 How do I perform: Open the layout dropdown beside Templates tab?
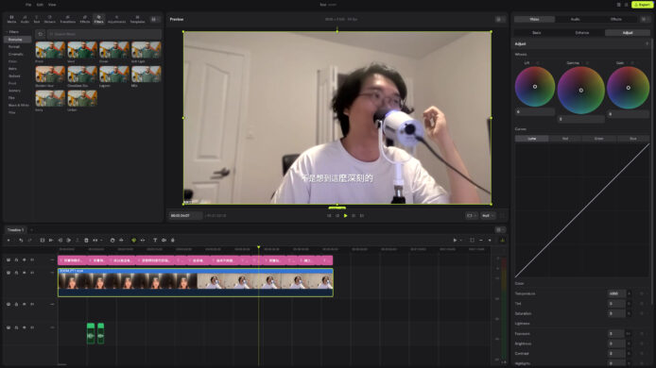[155, 19]
